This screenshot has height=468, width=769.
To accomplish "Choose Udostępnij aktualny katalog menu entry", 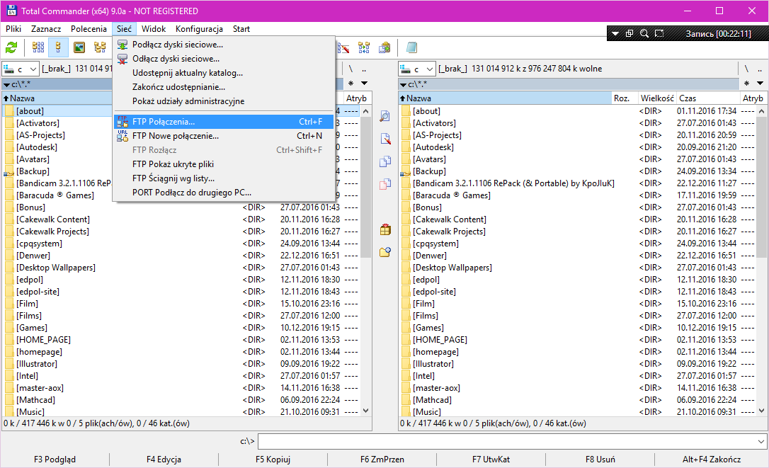I will [224, 73].
